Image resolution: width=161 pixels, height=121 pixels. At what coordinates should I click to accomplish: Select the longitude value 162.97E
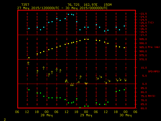[89, 5]
